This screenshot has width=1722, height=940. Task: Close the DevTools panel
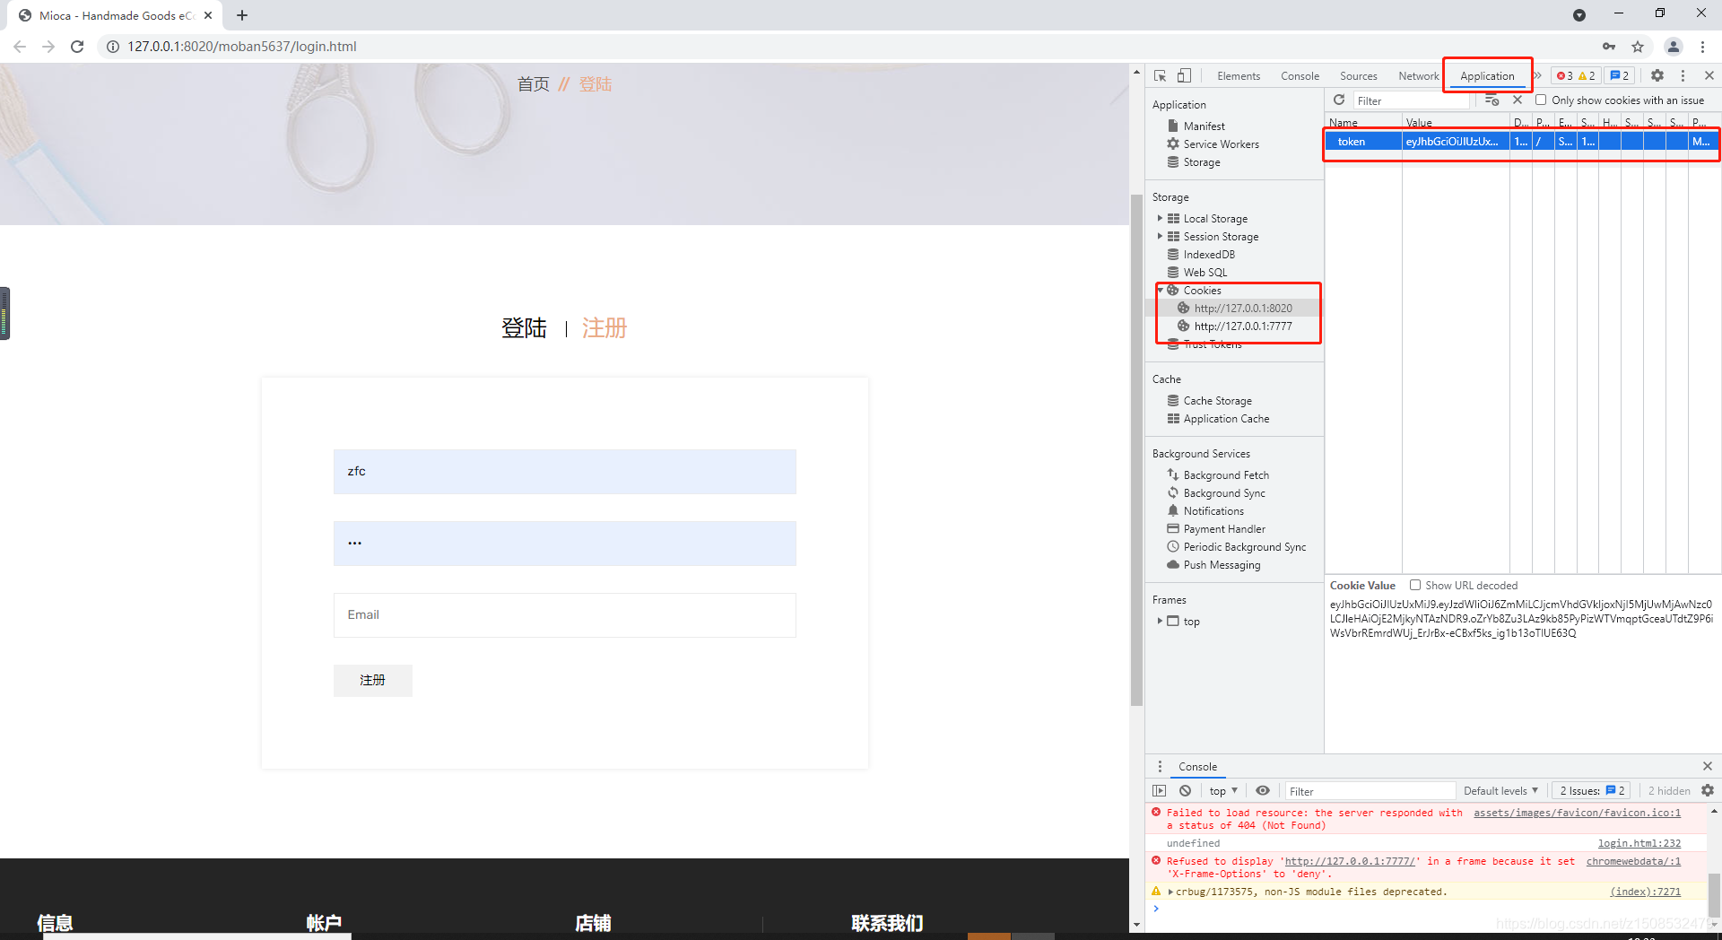1709,76
